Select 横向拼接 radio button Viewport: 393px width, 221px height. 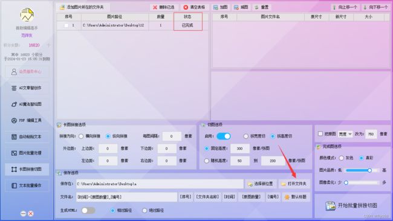click(81, 136)
